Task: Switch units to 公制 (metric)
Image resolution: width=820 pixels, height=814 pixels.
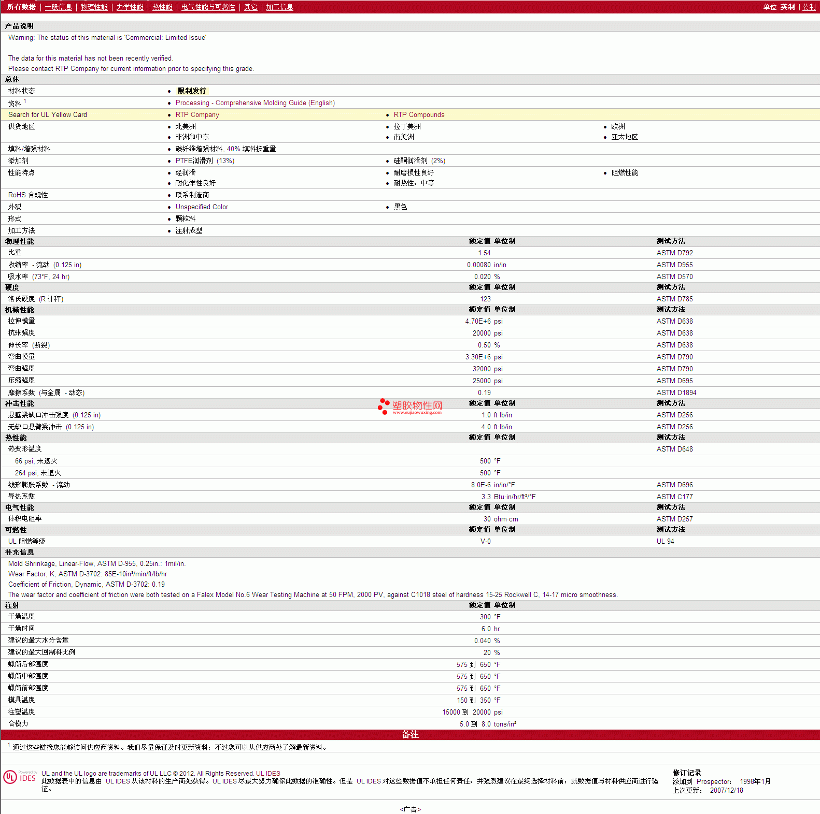Action: coord(809,7)
